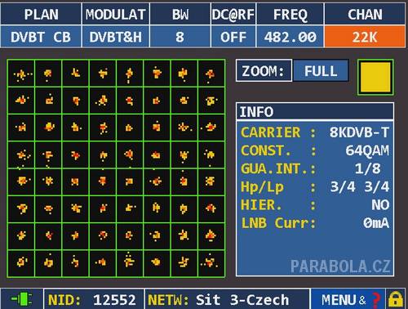408x309 pixels.
Task: Open the DVBT&H modulation selector
Action: [x=116, y=37]
